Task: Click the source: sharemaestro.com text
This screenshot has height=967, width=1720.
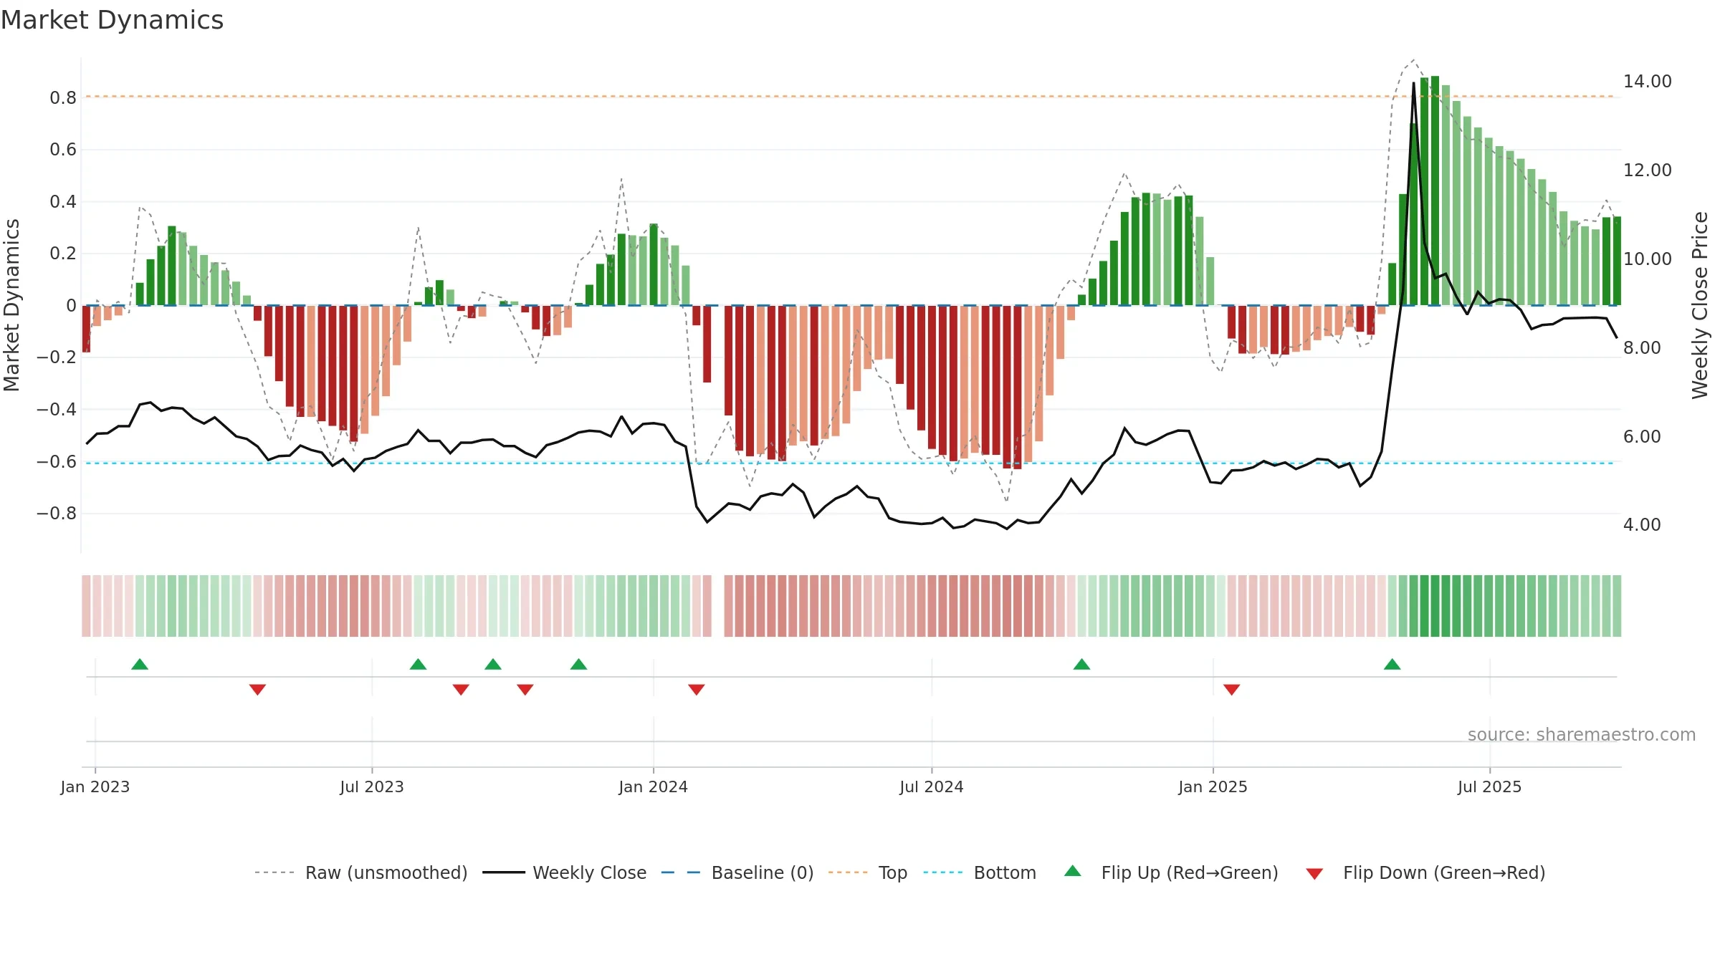Action: tap(1581, 734)
